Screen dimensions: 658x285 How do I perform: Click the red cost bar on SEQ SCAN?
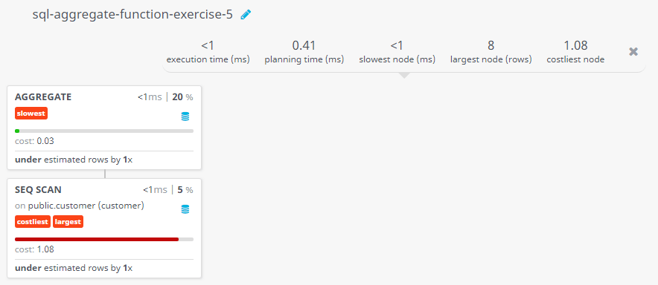pyautogui.click(x=97, y=240)
